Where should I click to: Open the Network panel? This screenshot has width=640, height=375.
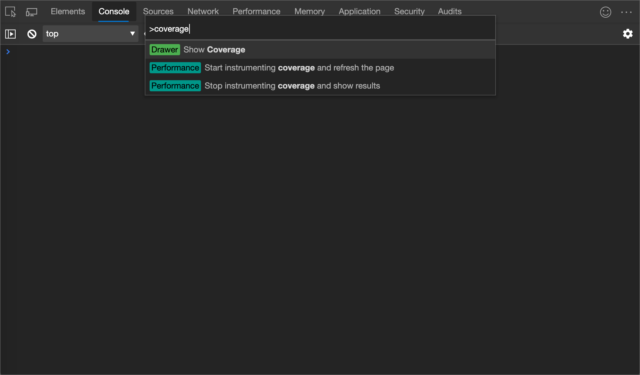pyautogui.click(x=203, y=11)
